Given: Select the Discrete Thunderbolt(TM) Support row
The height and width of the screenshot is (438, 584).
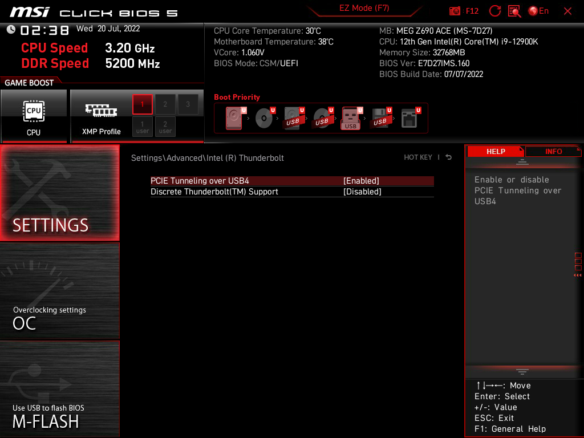Looking at the screenshot, I should 292,192.
